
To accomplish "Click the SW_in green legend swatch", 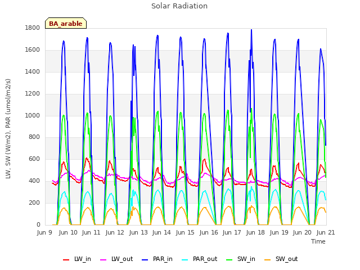I will pos(229,260).
